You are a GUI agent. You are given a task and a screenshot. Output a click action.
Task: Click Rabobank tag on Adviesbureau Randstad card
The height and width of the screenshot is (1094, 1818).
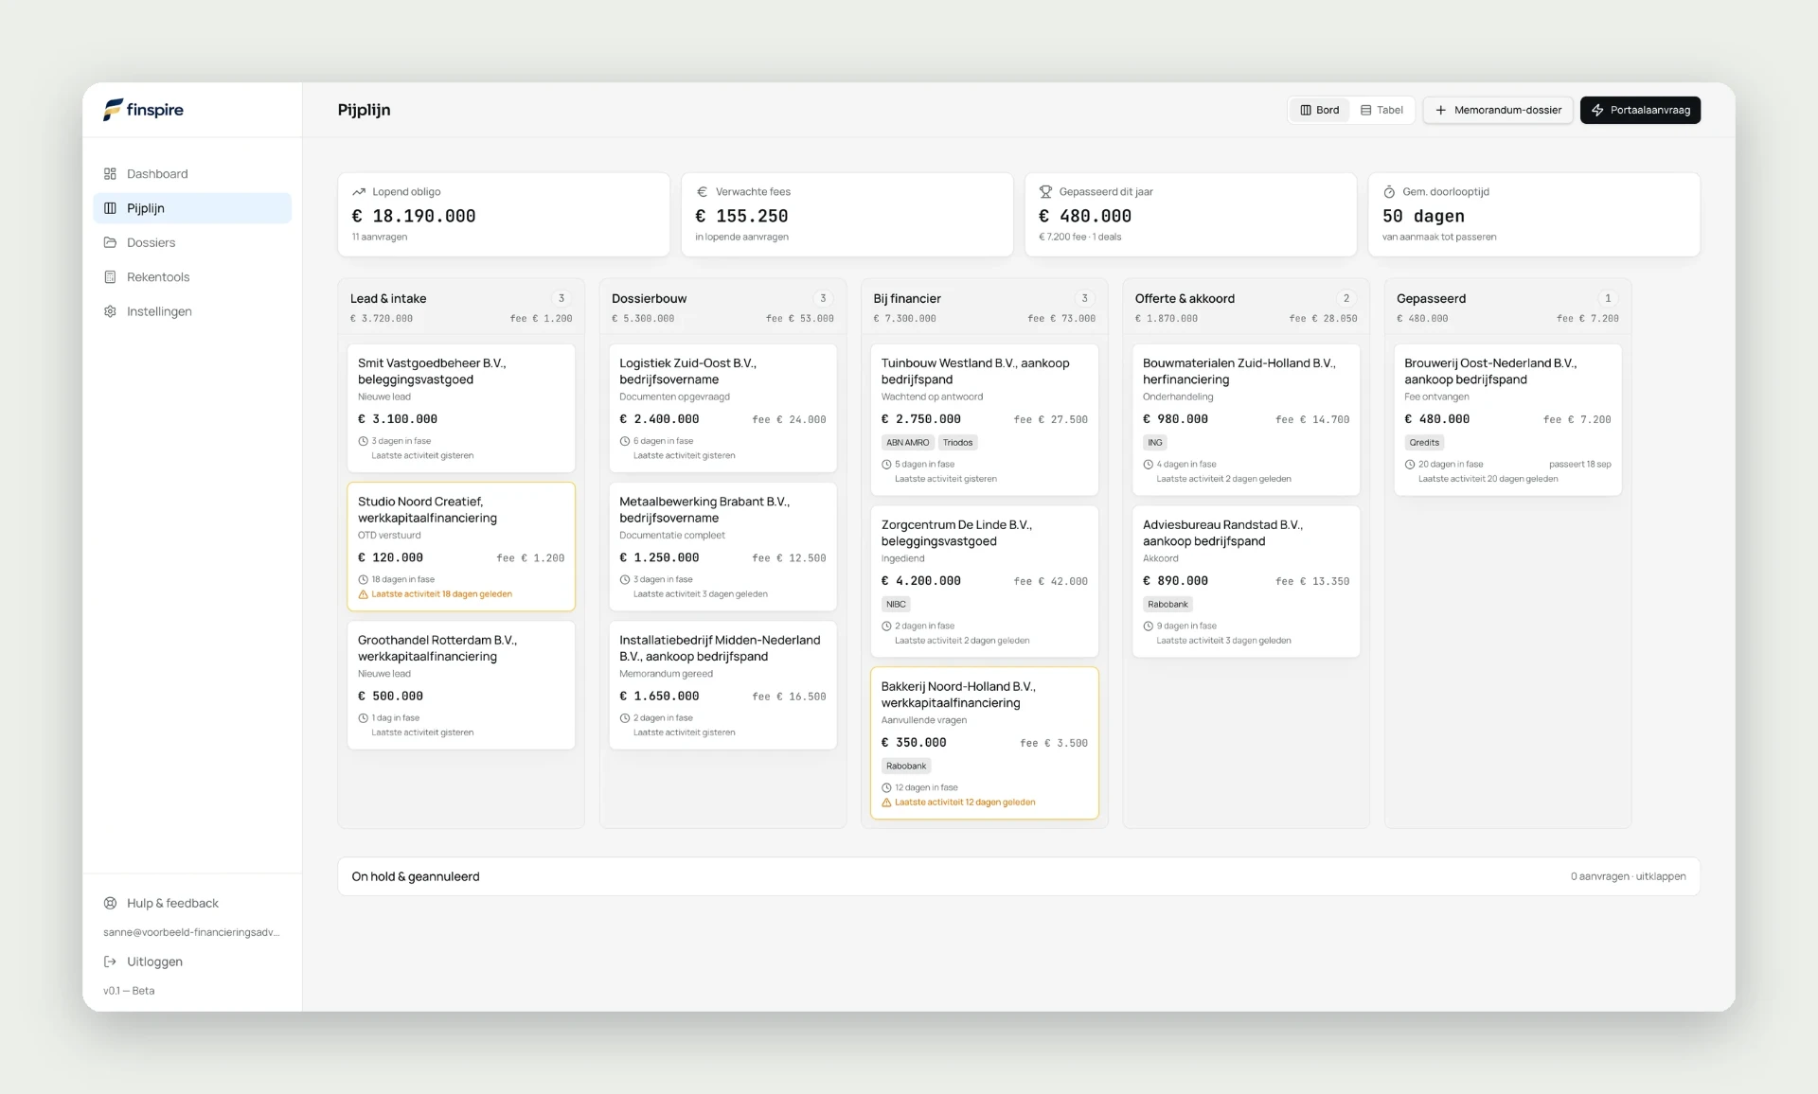(1167, 604)
